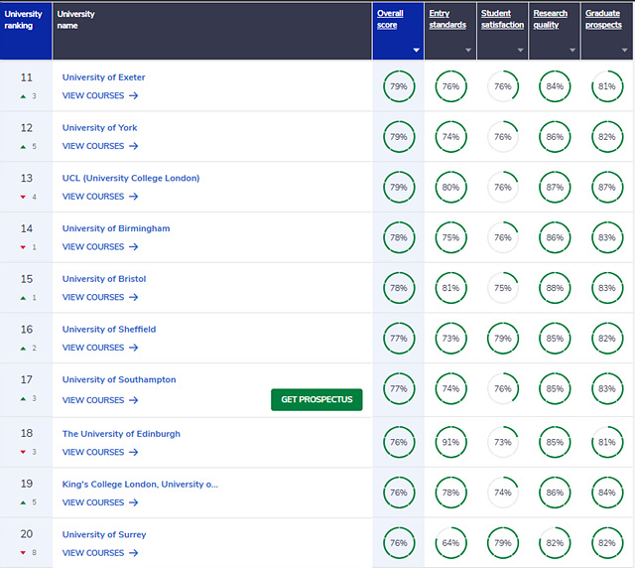Open Overall score sort dropdown arrow
This screenshot has height=568, width=635.
[416, 51]
